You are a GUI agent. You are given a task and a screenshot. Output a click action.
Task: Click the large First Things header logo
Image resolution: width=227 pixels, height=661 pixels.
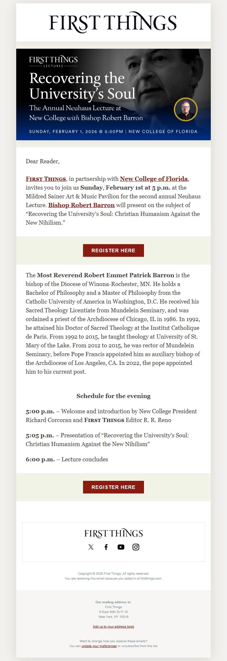(x=113, y=22)
